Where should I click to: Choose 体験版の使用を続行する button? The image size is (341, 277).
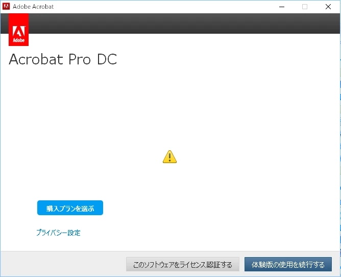click(x=288, y=264)
